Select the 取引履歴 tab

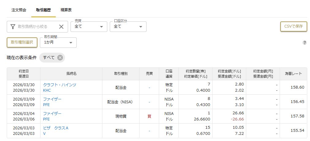tap(43, 10)
